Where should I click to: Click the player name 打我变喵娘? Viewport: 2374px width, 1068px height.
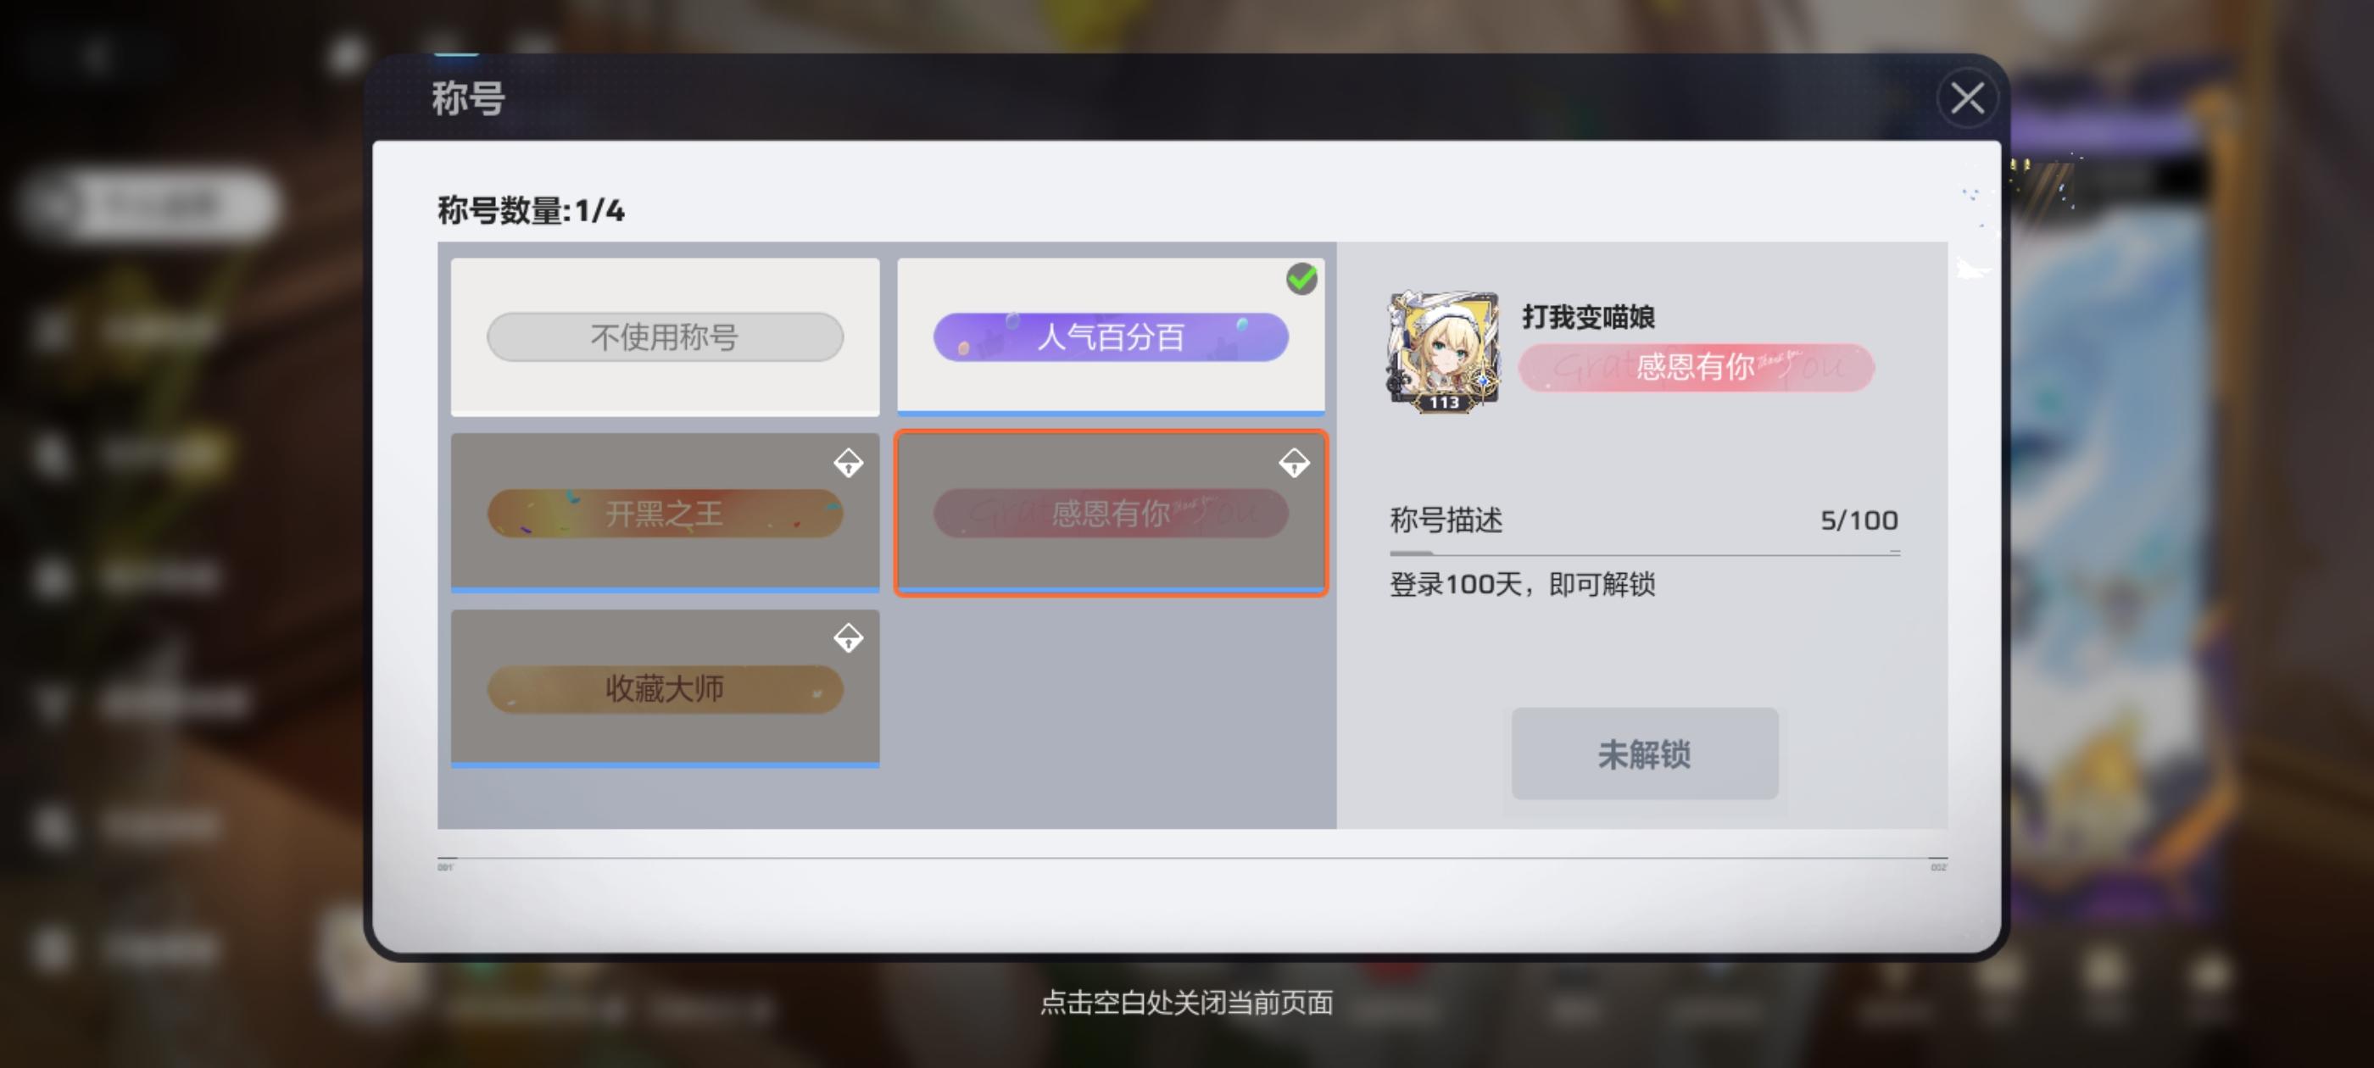(x=1588, y=316)
